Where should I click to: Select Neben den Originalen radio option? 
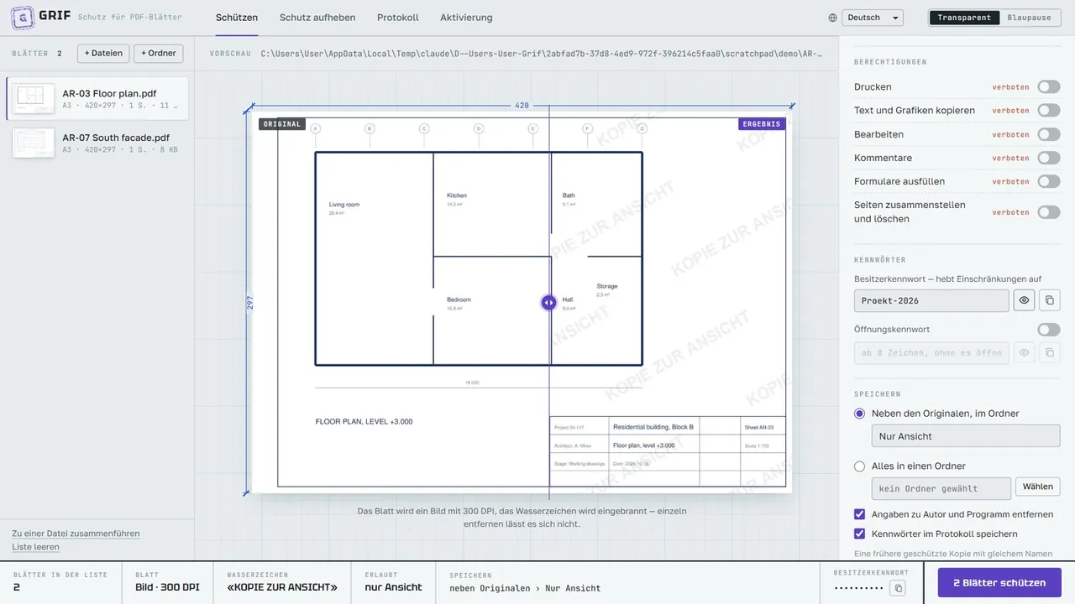pyautogui.click(x=859, y=414)
